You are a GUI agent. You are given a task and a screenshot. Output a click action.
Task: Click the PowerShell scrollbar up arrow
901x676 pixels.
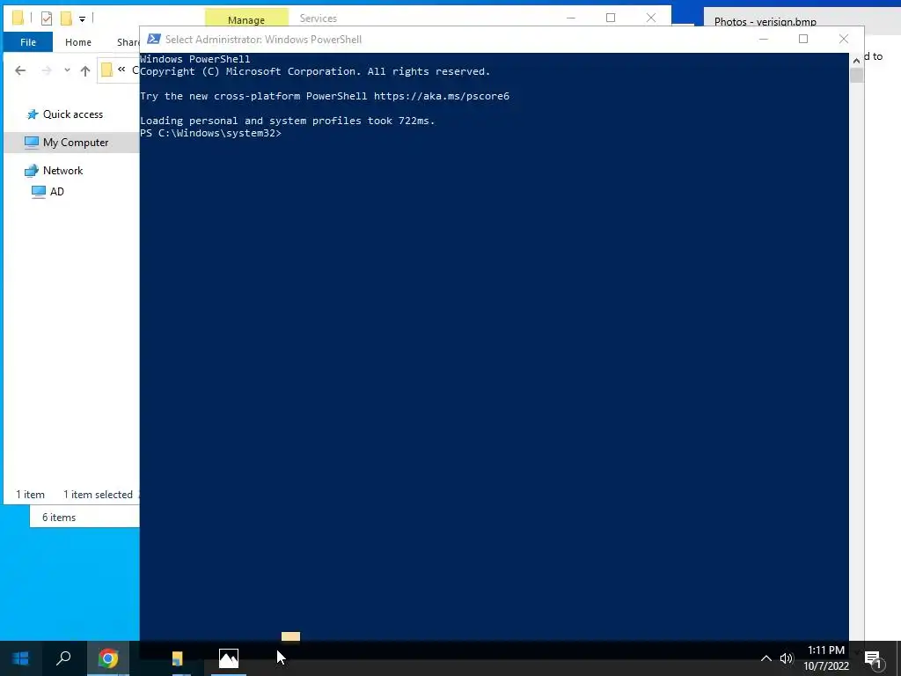tap(856, 61)
